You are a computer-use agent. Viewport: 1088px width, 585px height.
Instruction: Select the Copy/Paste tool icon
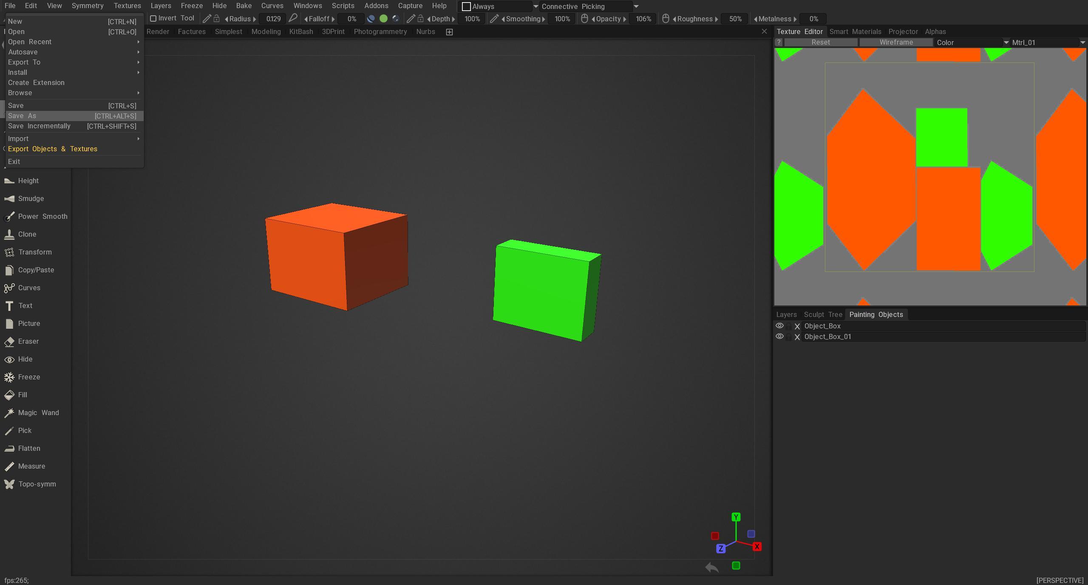click(9, 270)
